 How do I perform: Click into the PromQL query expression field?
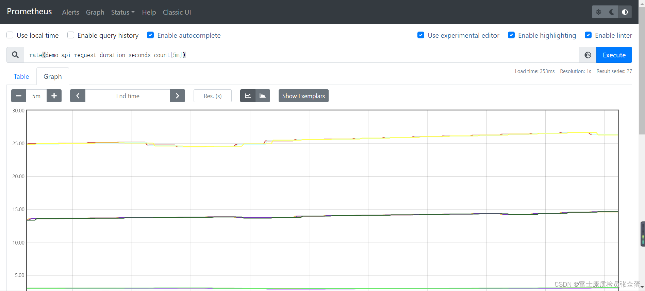[x=301, y=55]
